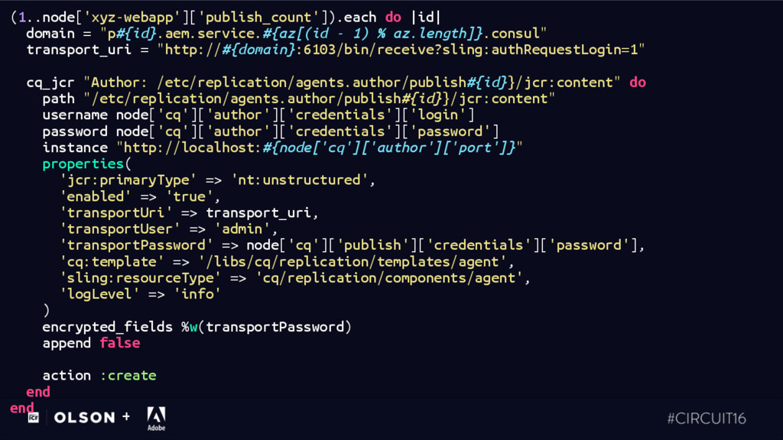Screen dimensions: 783x440
Task: Click the 'properties' keyword
Action: pyautogui.click(x=83, y=163)
